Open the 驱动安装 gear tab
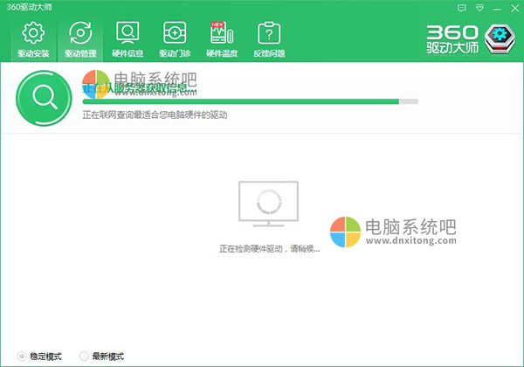This screenshot has width=524, height=367. pyautogui.click(x=33, y=39)
